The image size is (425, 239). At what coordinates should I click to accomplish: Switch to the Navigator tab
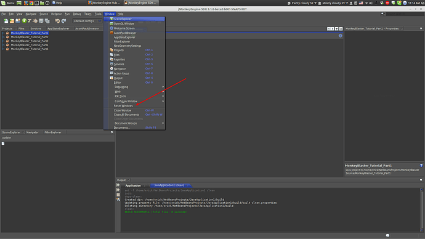[x=32, y=132]
